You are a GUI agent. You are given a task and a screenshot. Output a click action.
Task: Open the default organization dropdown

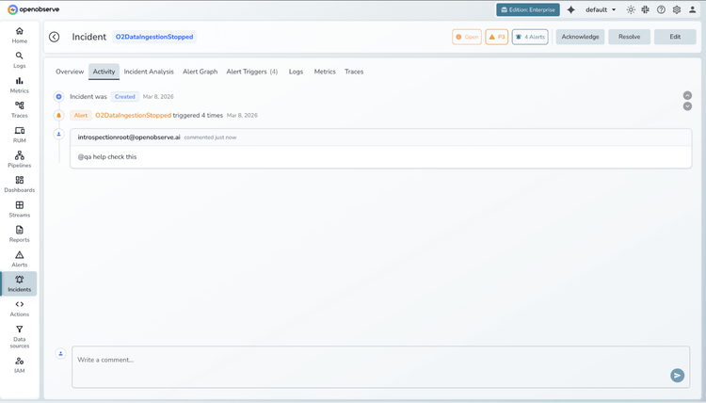click(x=601, y=9)
